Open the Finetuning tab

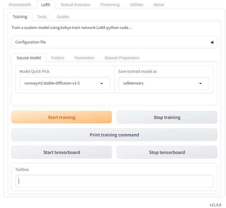(110, 5)
